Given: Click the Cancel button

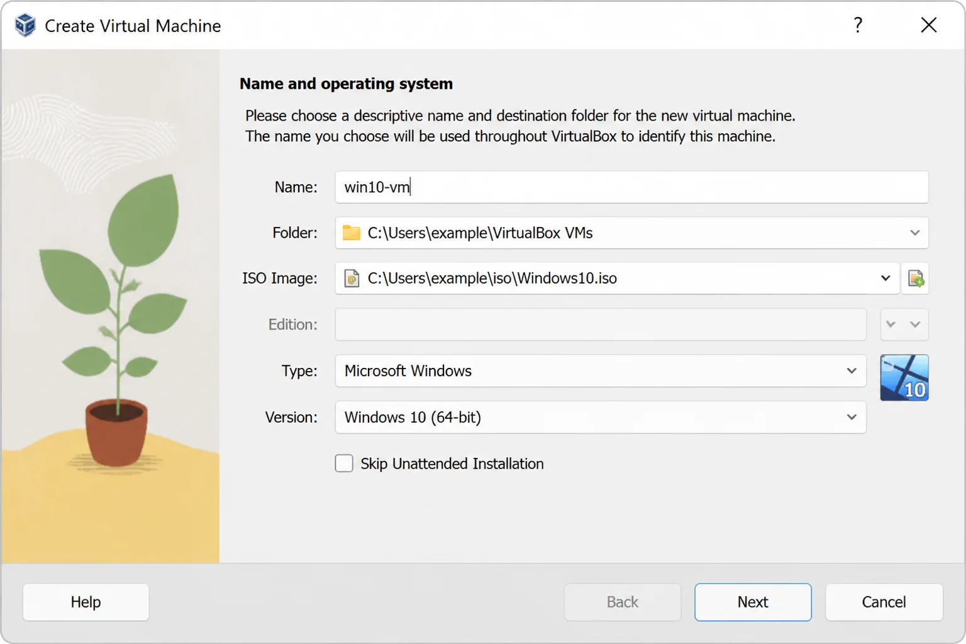Looking at the screenshot, I should click(884, 602).
